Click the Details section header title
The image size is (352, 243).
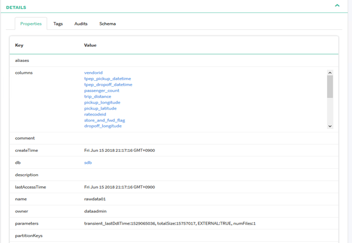pos(16,7)
